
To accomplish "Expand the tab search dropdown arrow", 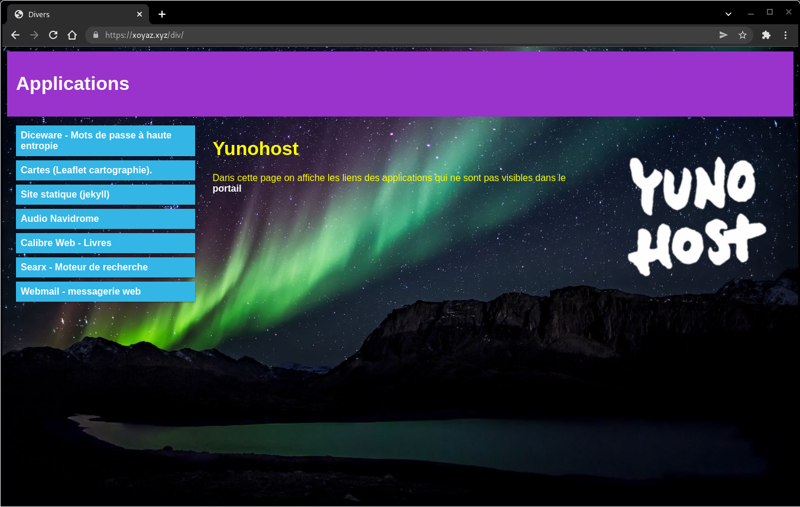I will pyautogui.click(x=728, y=14).
